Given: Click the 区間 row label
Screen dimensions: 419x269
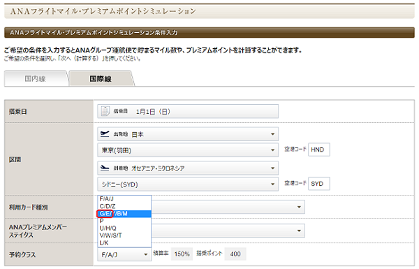Looking at the screenshot, I should click(x=15, y=159).
